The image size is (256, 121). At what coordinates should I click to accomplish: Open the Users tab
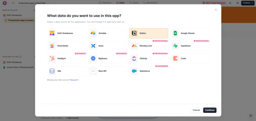(x=134, y=3)
